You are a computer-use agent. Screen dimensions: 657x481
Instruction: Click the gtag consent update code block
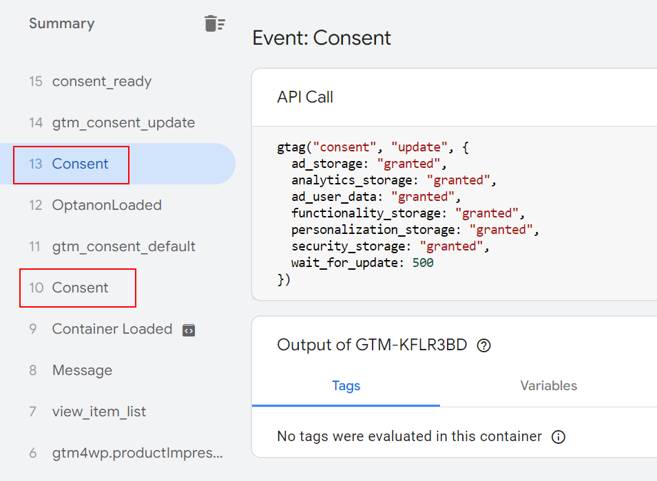tap(406, 213)
